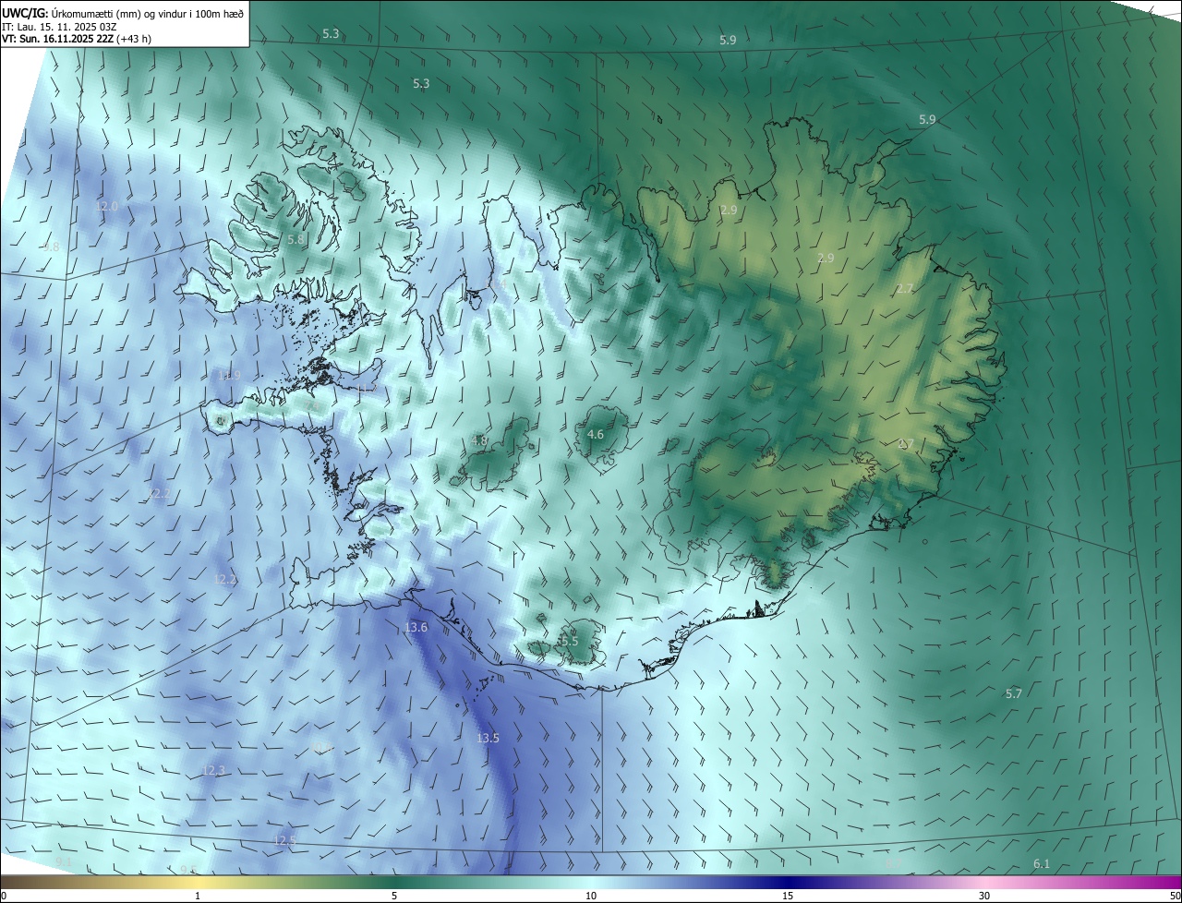Click the 4.8 value on the map
The width and height of the screenshot is (1182, 903).
[x=479, y=441]
